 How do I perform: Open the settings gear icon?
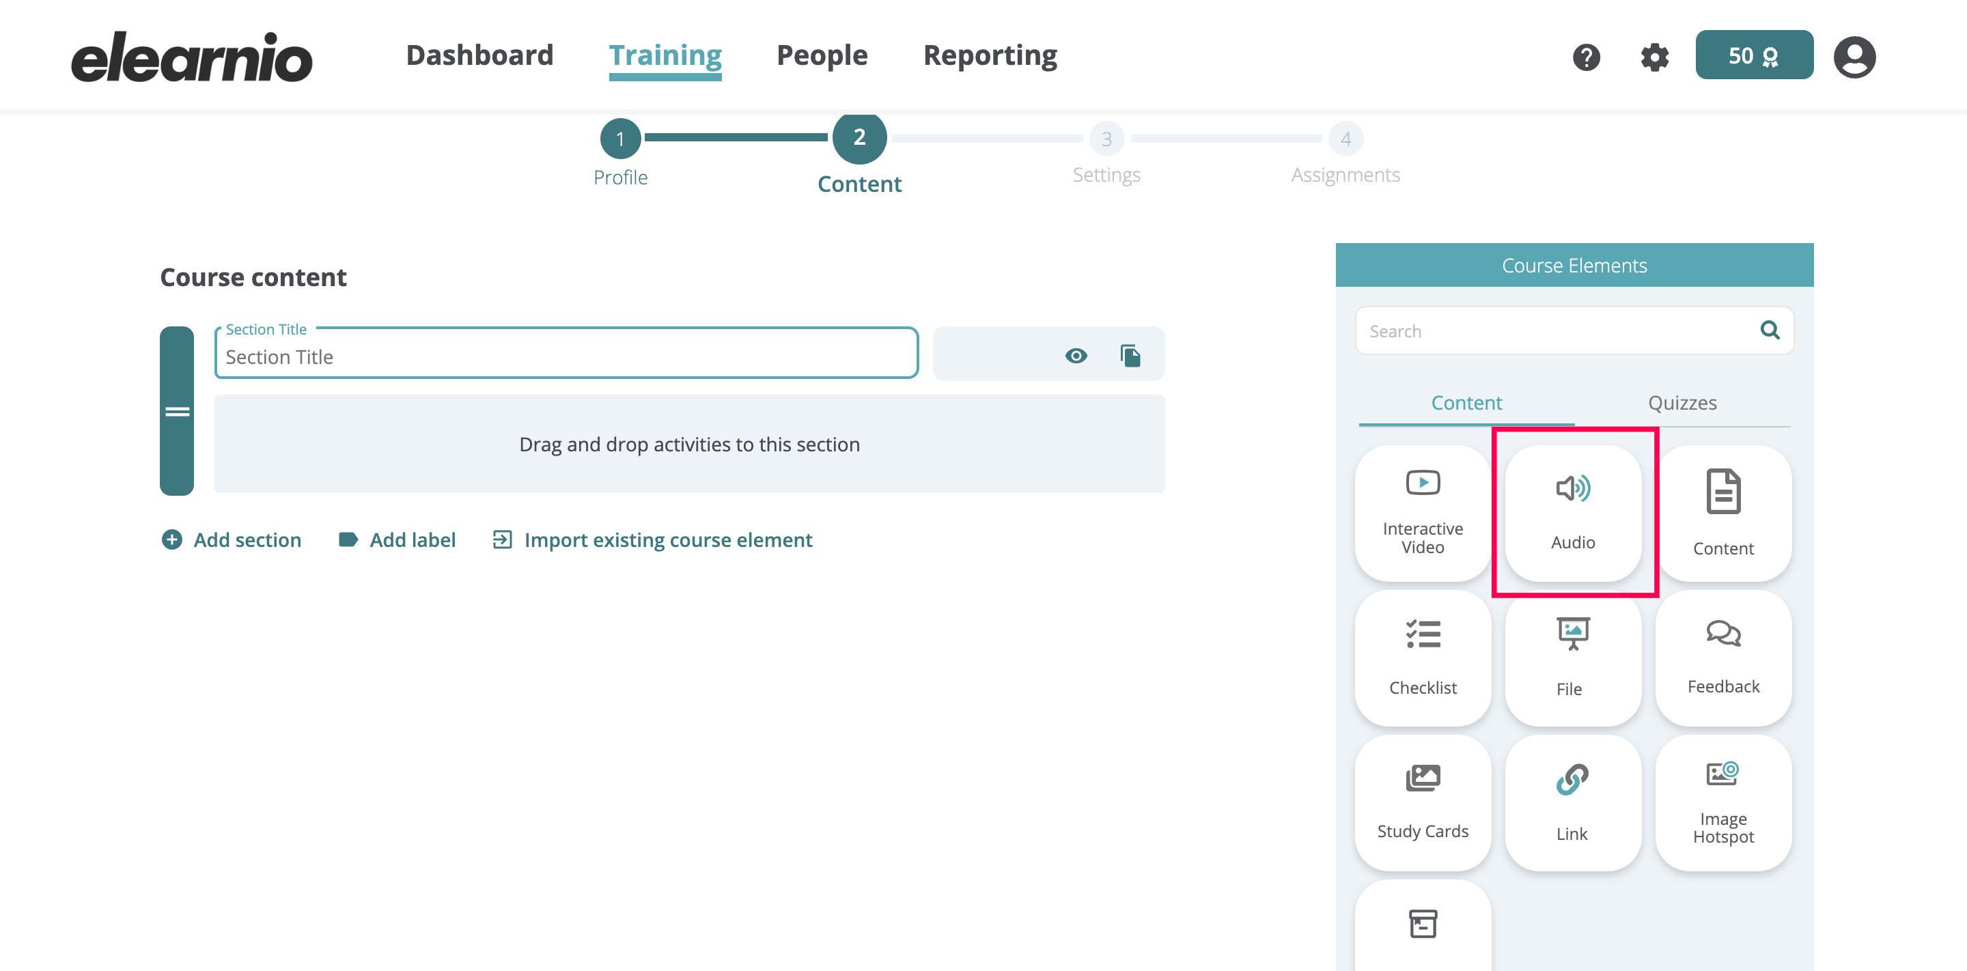click(1654, 57)
